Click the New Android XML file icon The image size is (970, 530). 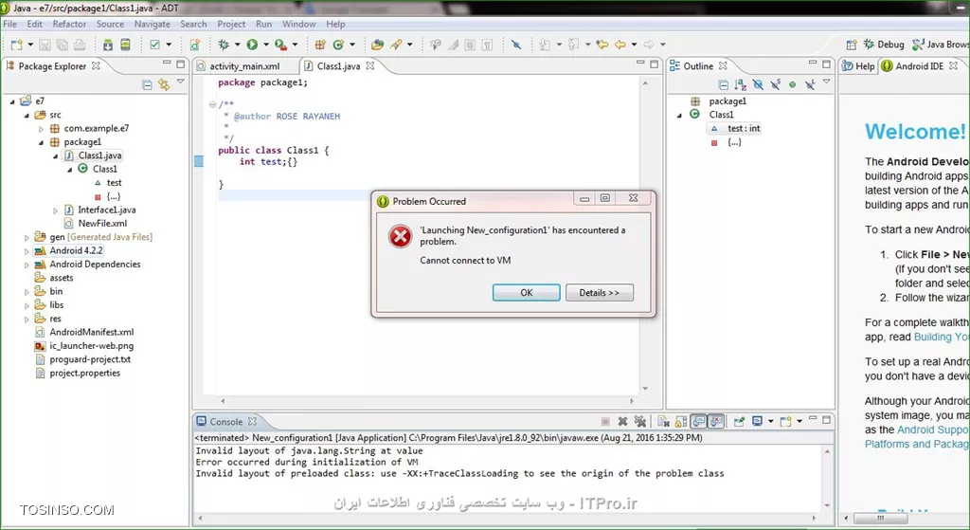[195, 45]
